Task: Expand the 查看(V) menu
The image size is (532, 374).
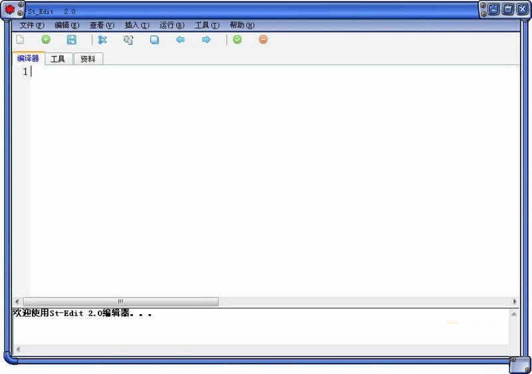Action: (102, 25)
